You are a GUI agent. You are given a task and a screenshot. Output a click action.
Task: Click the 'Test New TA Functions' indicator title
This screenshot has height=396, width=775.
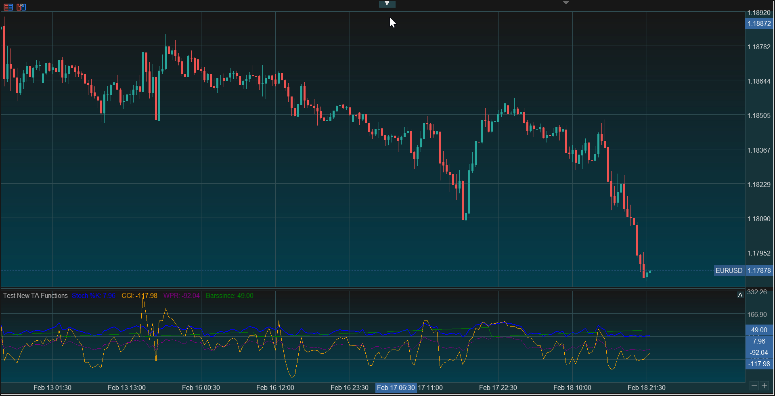click(x=36, y=295)
